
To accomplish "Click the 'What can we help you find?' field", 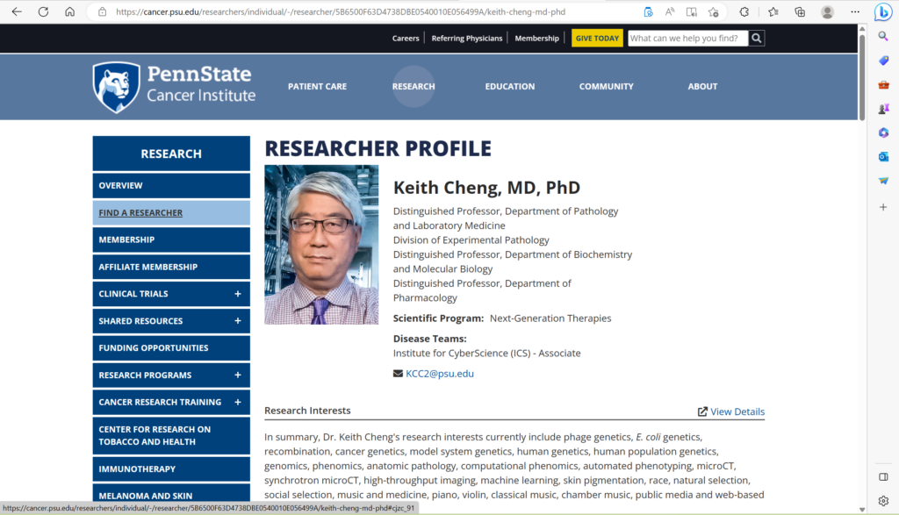I will pyautogui.click(x=687, y=39).
